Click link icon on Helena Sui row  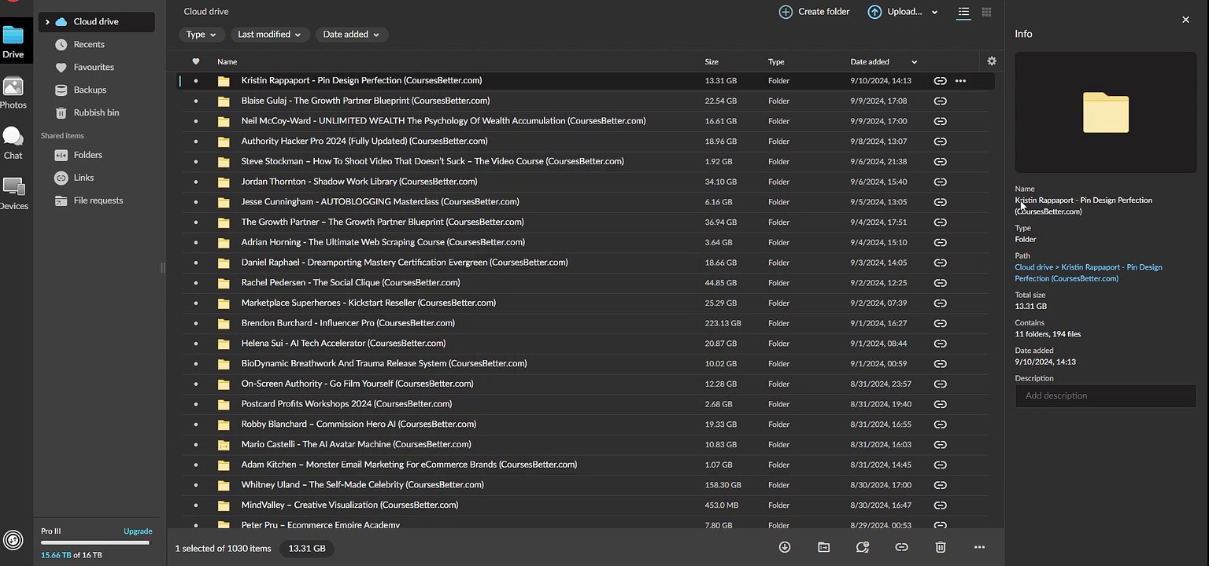[940, 344]
